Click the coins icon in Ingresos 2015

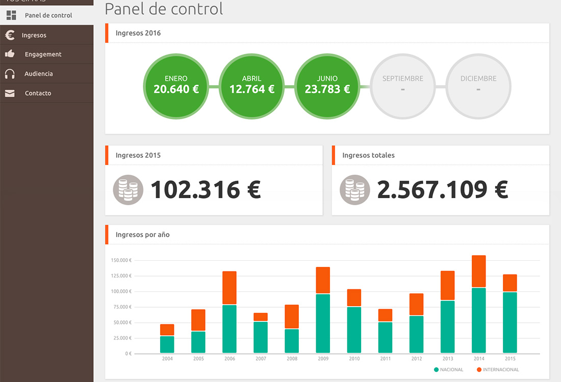click(128, 190)
